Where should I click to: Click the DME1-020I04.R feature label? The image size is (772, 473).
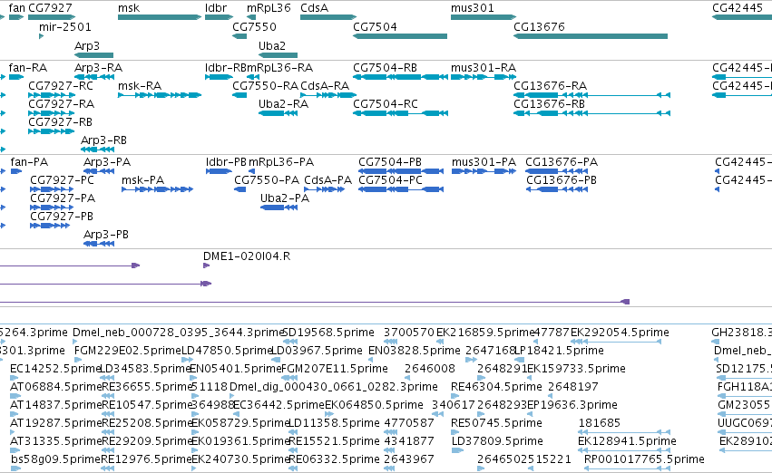point(247,256)
